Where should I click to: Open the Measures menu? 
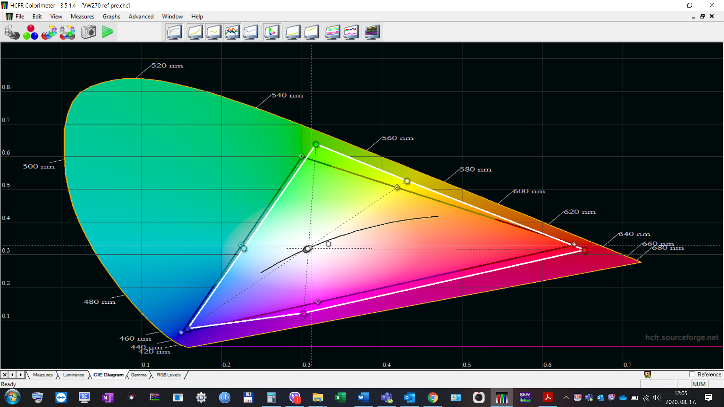82,16
